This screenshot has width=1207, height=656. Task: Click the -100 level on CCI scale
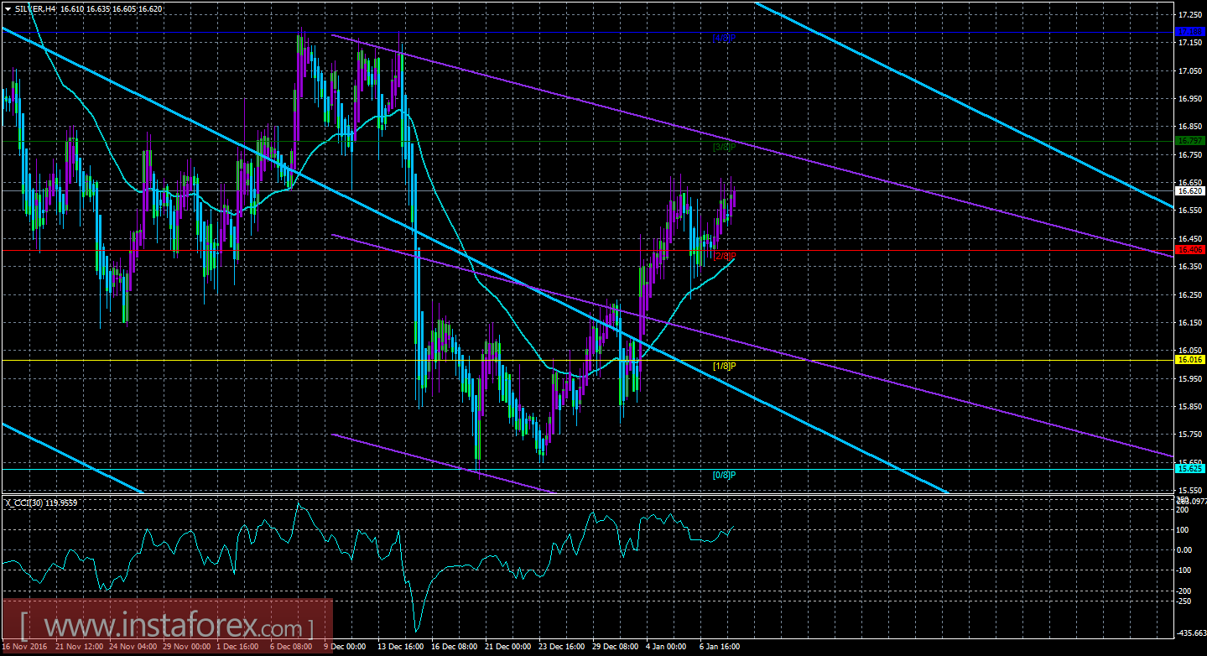[1185, 570]
